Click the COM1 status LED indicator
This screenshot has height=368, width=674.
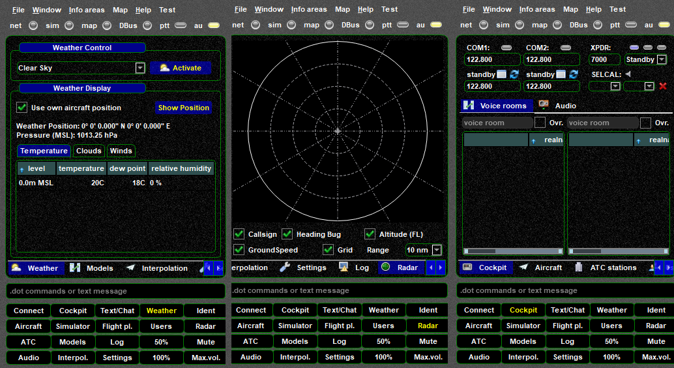506,48
